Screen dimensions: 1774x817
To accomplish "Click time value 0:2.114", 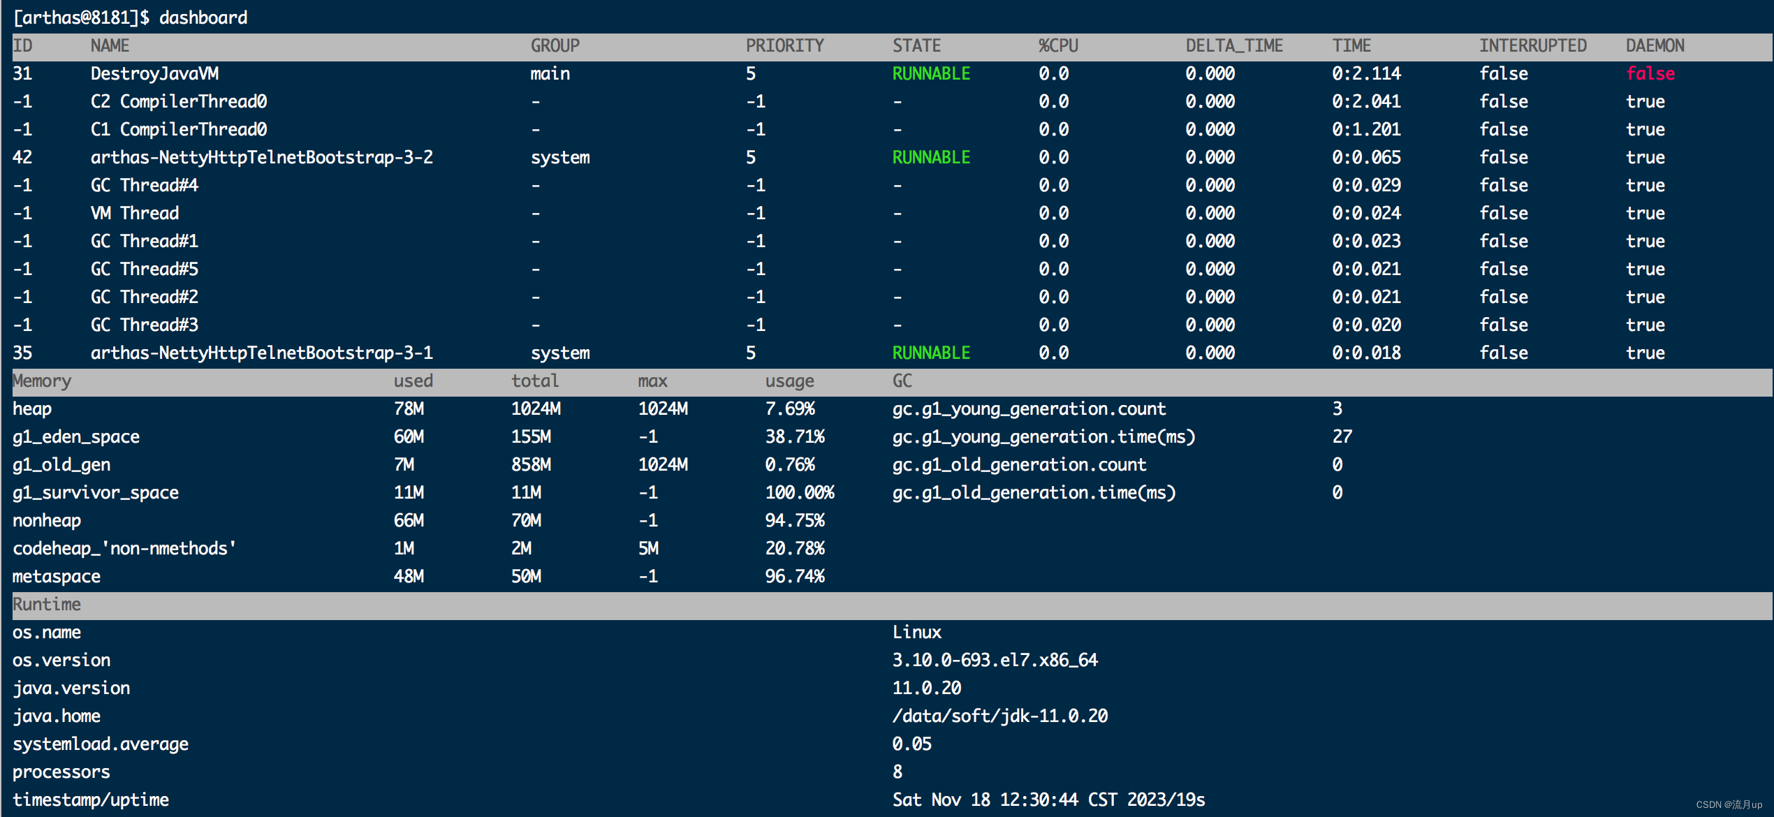I will (1366, 73).
